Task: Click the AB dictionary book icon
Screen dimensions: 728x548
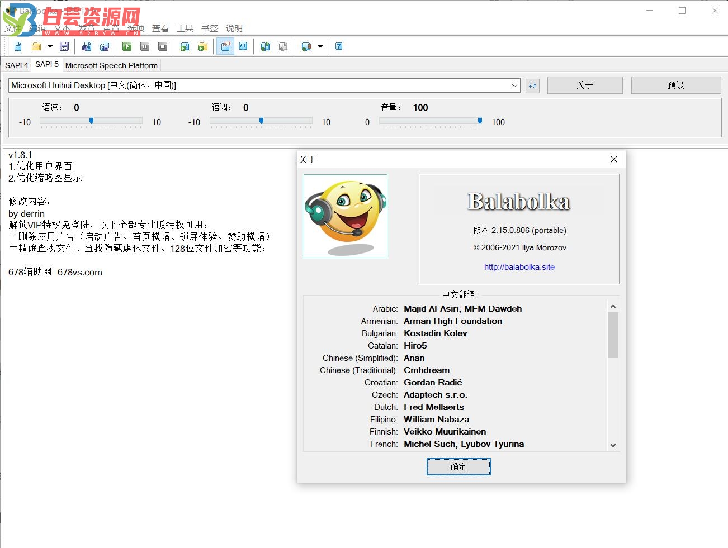Action: tap(243, 46)
